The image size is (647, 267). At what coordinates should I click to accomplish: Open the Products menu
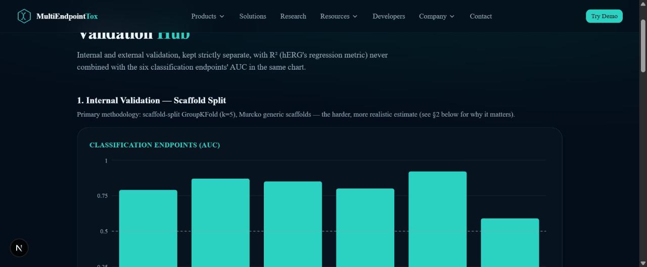[x=208, y=16]
